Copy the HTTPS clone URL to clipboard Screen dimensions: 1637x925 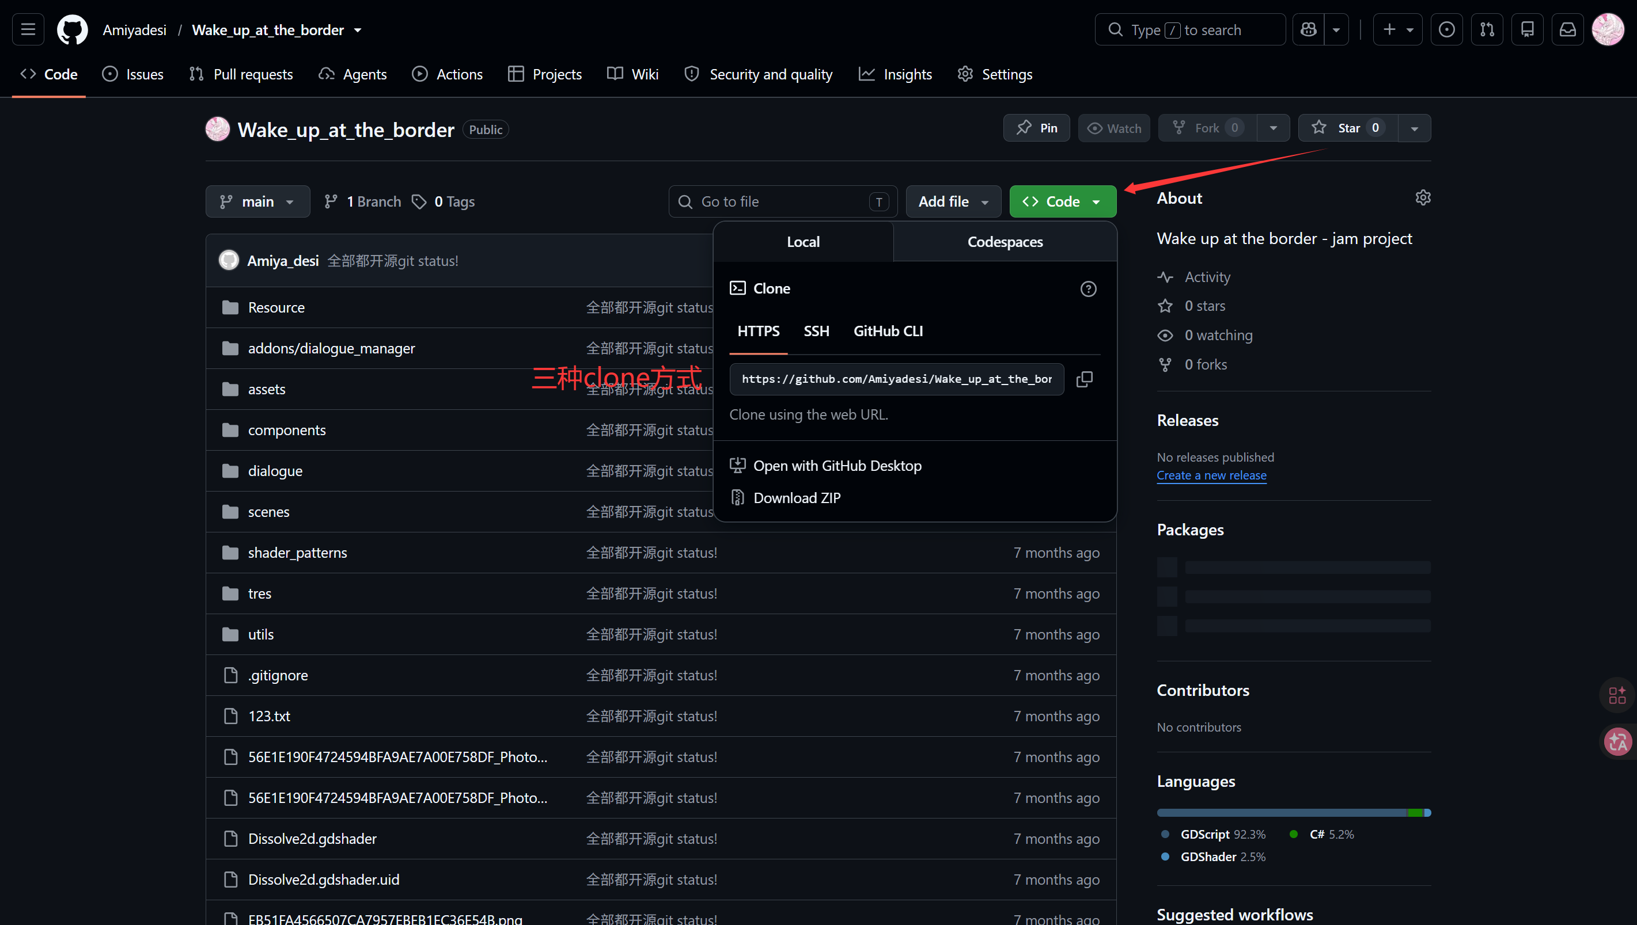pos(1085,379)
